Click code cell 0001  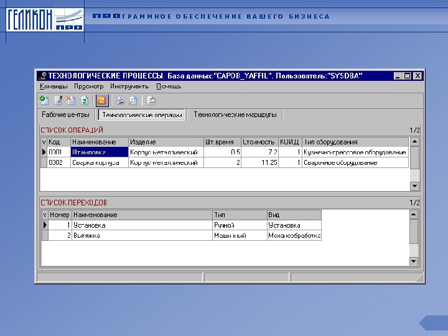[x=58, y=152]
